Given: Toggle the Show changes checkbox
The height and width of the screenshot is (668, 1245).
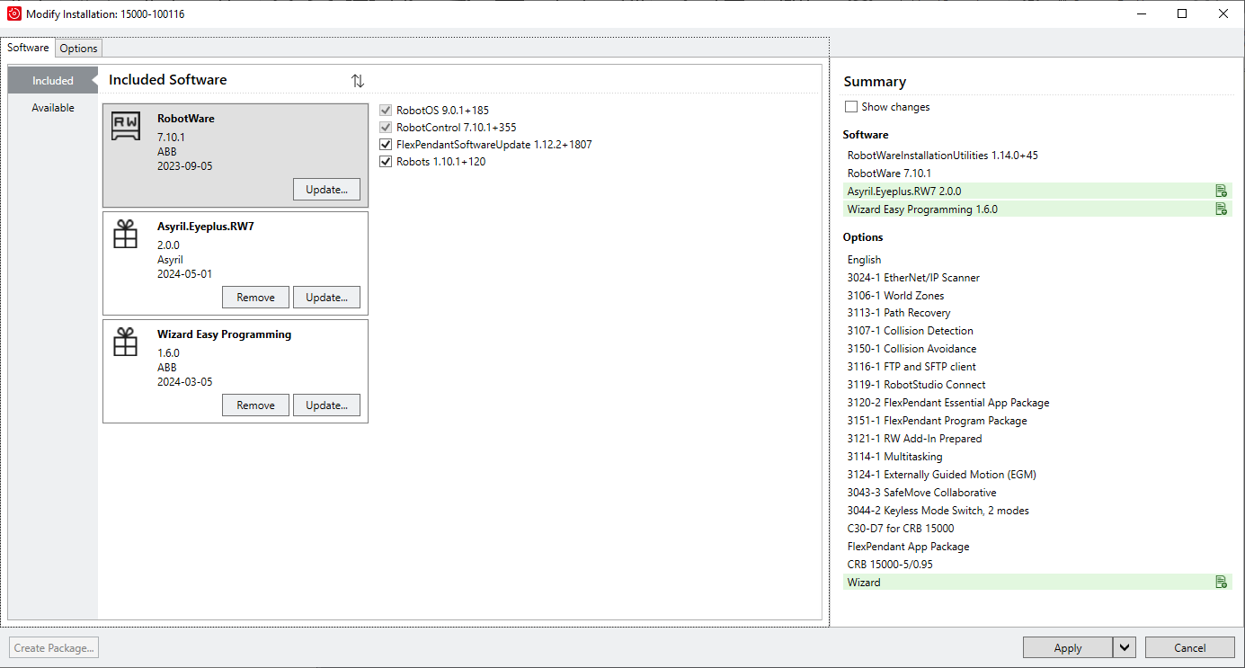Looking at the screenshot, I should click(x=851, y=107).
